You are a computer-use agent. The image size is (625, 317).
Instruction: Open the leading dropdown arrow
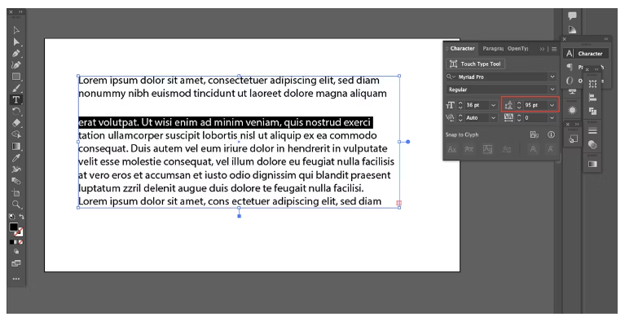tap(552, 105)
